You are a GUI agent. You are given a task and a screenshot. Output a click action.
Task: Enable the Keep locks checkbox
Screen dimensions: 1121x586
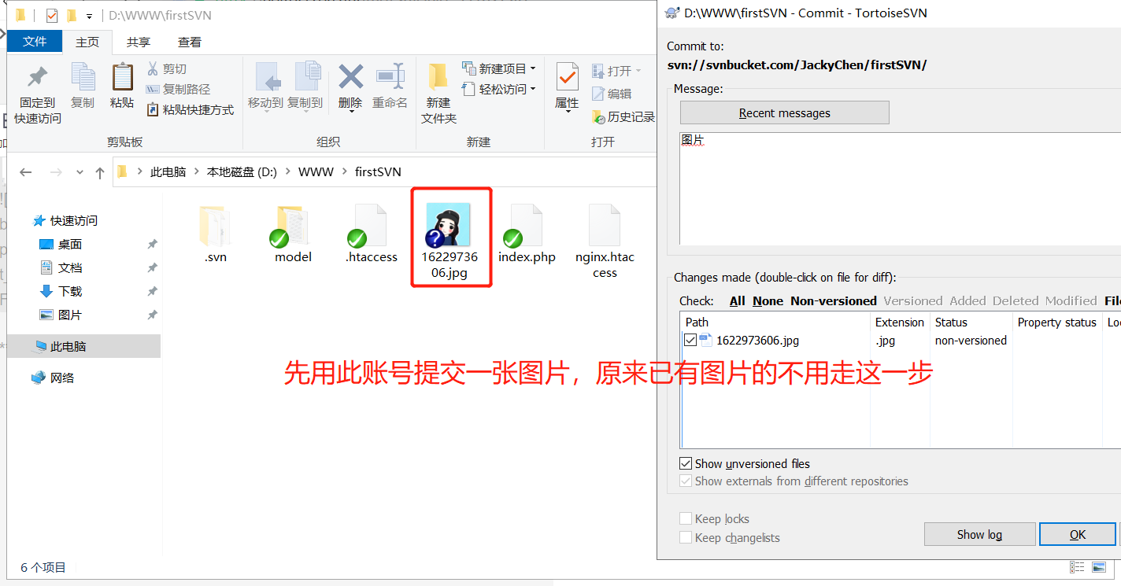(686, 518)
